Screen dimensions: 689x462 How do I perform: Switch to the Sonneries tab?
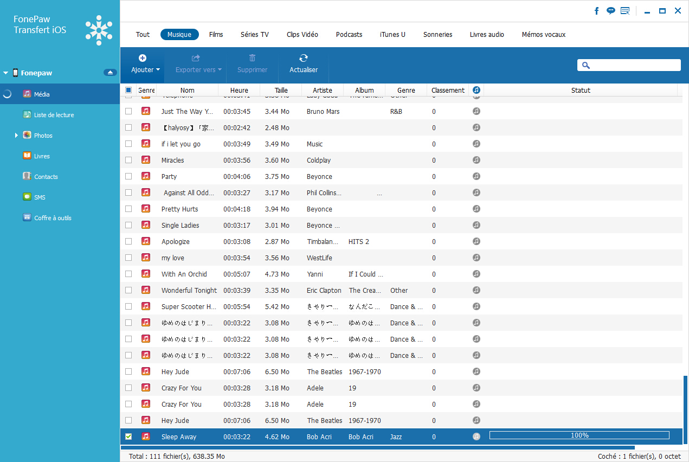pos(437,35)
